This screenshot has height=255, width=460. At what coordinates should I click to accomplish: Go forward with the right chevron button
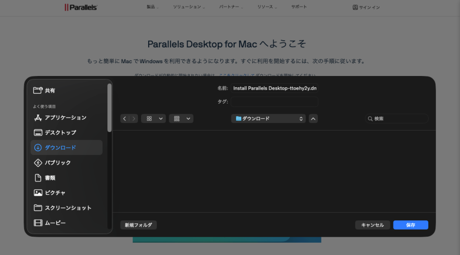point(133,118)
